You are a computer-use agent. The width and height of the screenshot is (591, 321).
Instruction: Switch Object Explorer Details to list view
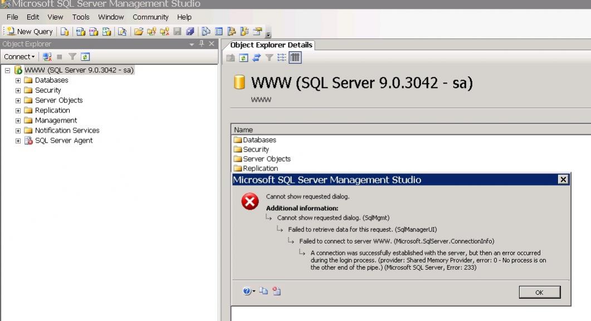point(281,58)
